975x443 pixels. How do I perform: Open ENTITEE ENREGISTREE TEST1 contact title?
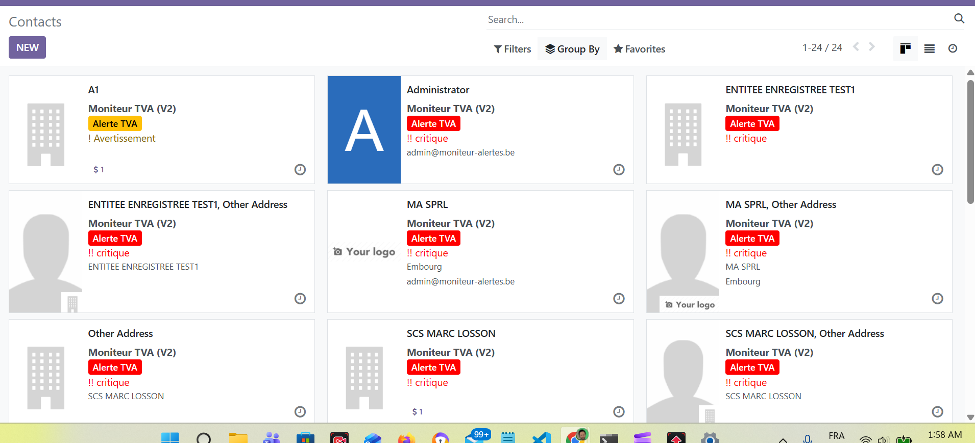(790, 90)
